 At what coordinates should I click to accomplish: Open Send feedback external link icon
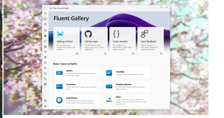click(161, 54)
